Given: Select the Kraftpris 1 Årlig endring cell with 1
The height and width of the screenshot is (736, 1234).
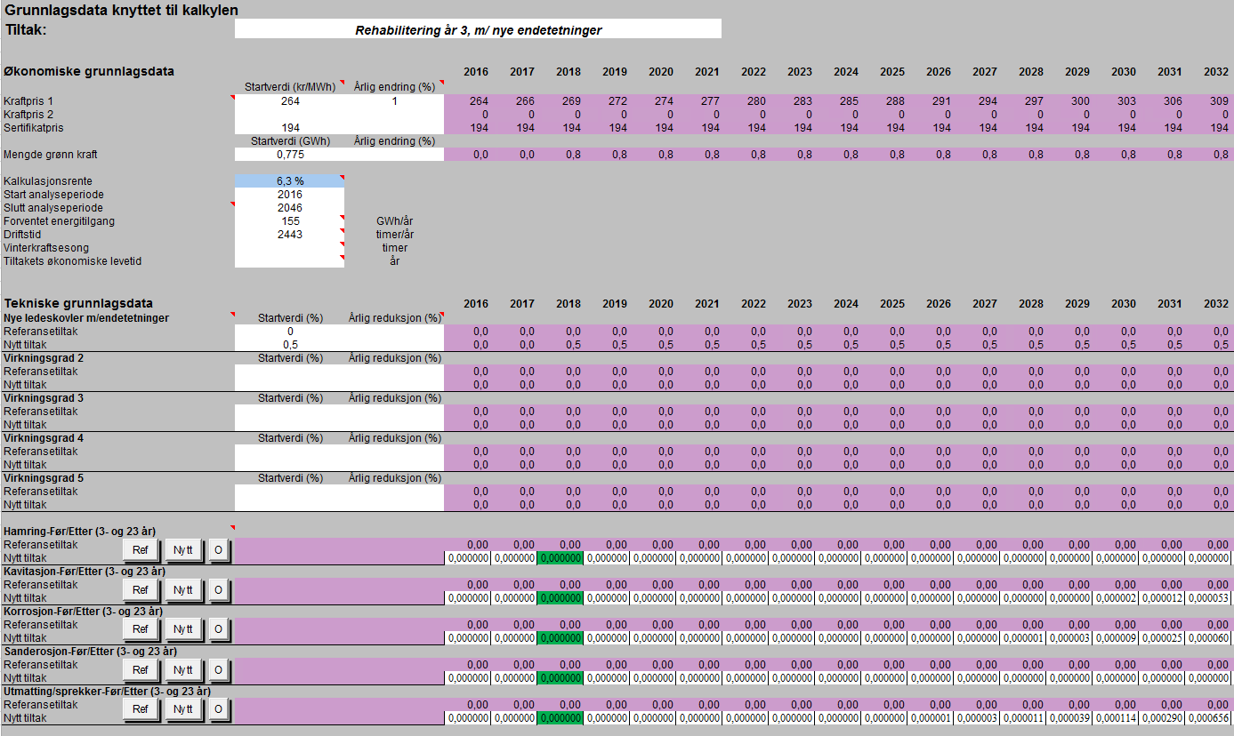Looking at the screenshot, I should (x=394, y=101).
